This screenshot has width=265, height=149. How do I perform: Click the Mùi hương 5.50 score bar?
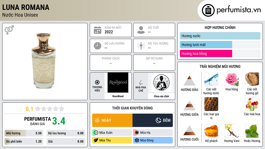(x=24, y=133)
